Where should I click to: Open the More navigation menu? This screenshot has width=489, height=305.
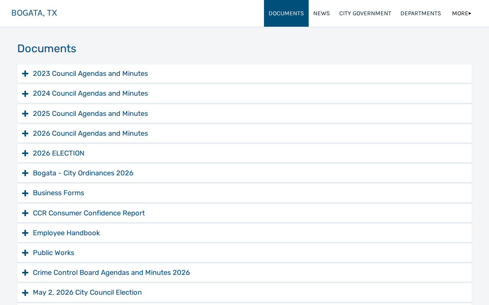click(461, 13)
